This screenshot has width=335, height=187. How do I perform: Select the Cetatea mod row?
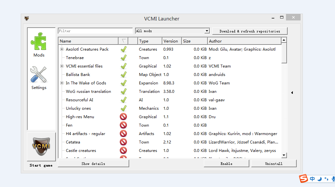pyautogui.click(x=170, y=142)
